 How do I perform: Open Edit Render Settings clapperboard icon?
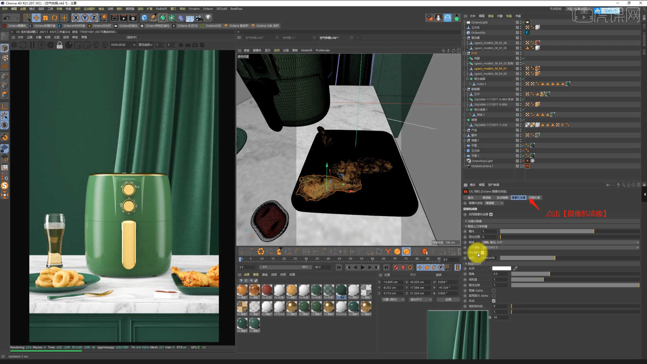(133, 18)
